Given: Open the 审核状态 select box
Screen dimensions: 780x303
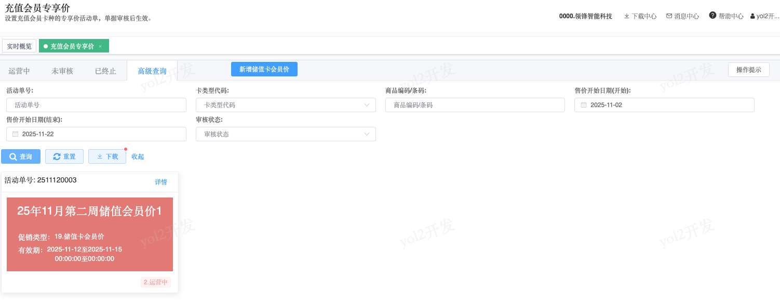Looking at the screenshot, I should (x=286, y=134).
